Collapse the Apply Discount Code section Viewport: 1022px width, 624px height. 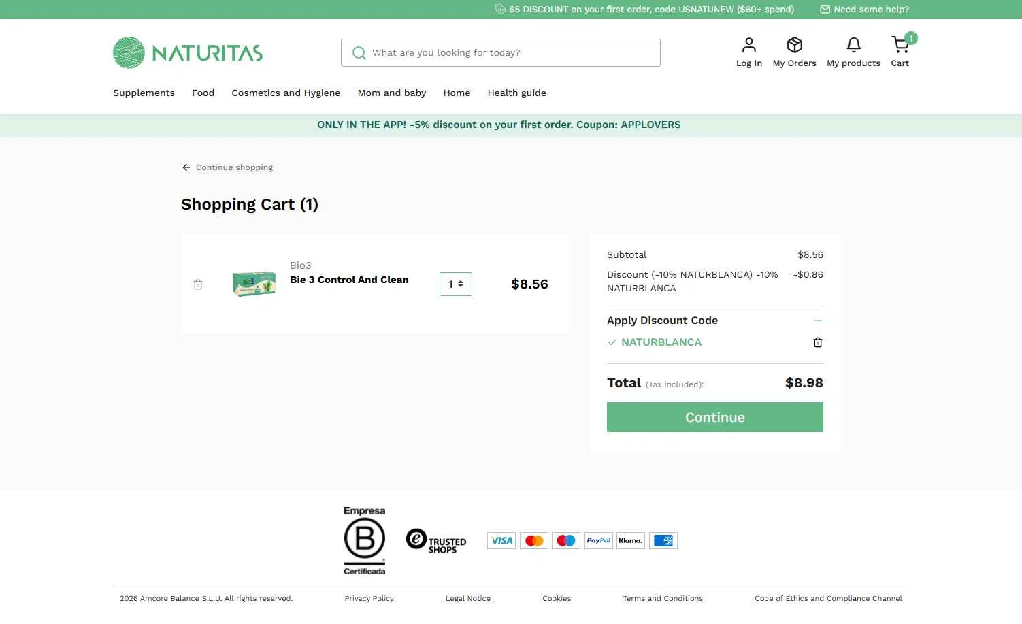pyautogui.click(x=818, y=321)
